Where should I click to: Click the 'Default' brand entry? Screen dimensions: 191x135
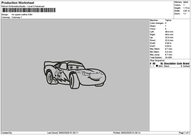186,66
